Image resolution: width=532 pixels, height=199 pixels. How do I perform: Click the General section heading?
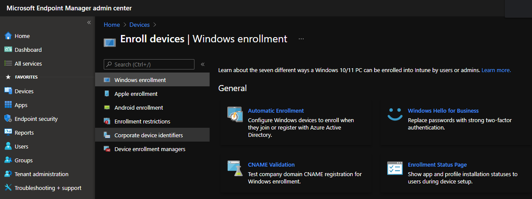233,88
